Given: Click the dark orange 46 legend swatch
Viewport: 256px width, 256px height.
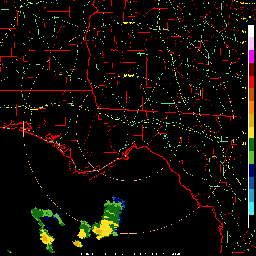Looking at the screenshot, I should tap(251, 94).
